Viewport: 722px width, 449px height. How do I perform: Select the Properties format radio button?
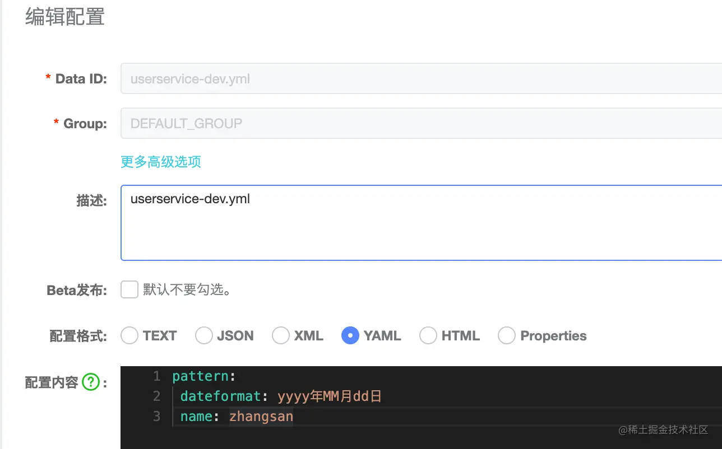tap(507, 335)
